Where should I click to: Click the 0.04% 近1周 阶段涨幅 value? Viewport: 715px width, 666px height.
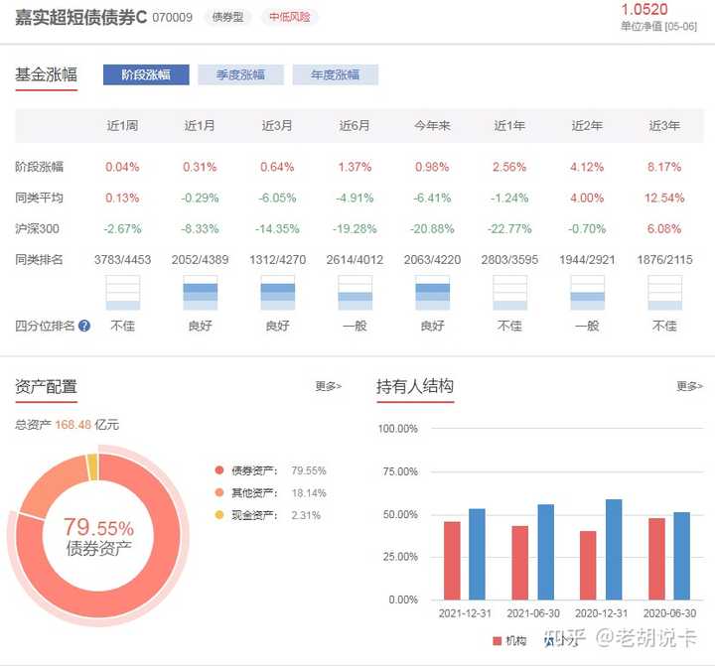point(122,167)
